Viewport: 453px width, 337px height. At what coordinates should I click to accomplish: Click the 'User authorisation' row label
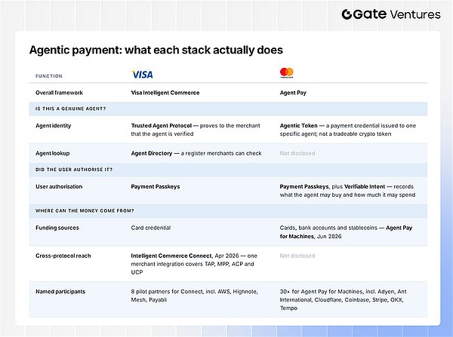point(59,186)
